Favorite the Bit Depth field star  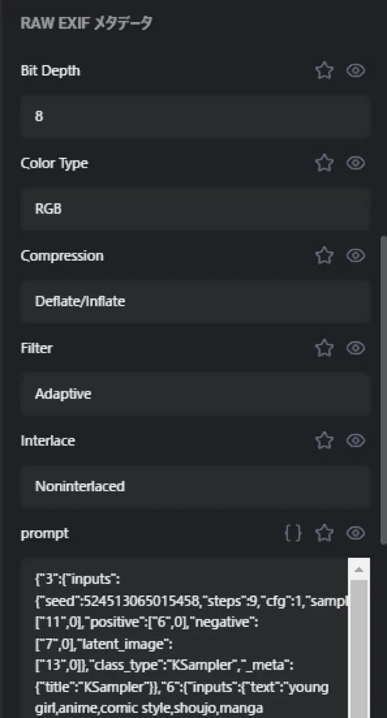[324, 70]
